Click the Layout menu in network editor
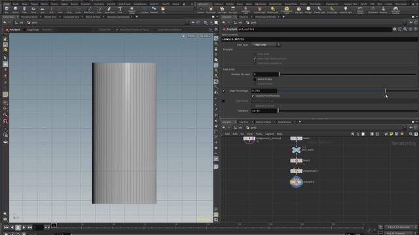Image resolution: width=419 pixels, height=235 pixels. [x=269, y=134]
